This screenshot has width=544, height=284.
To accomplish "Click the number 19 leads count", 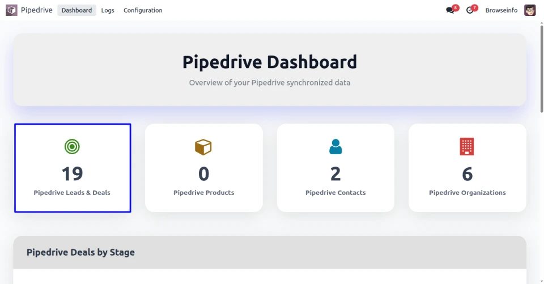I will pyautogui.click(x=72, y=173).
